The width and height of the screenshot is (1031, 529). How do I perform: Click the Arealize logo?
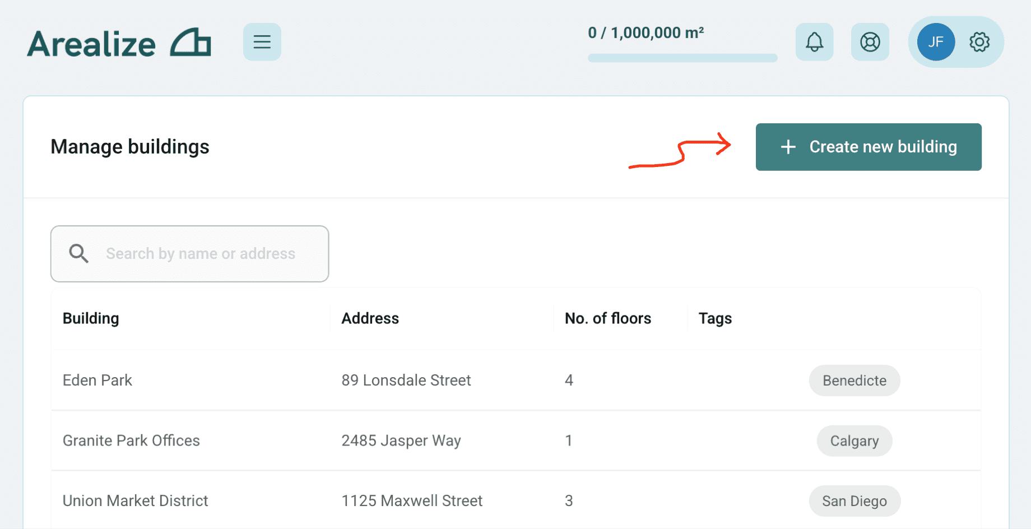[x=119, y=43]
